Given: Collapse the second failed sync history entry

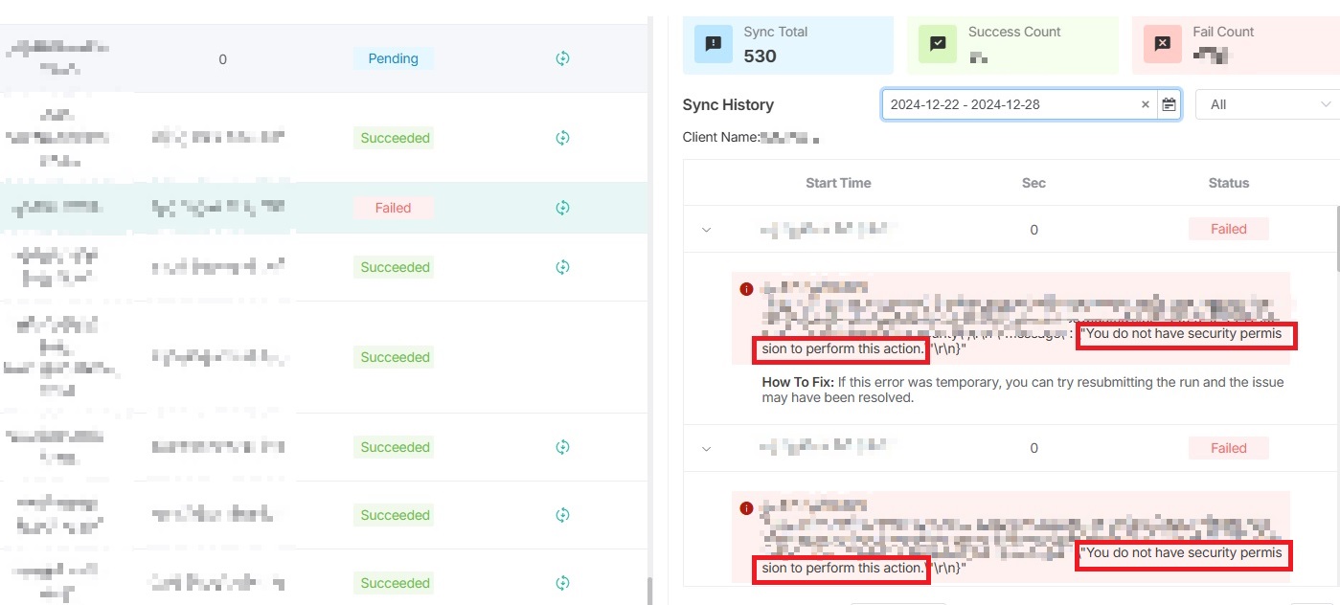Looking at the screenshot, I should [707, 448].
